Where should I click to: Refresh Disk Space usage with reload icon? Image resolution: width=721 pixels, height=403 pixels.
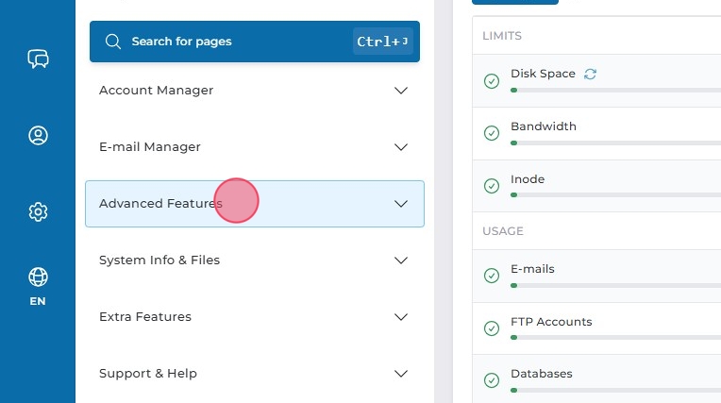[591, 74]
